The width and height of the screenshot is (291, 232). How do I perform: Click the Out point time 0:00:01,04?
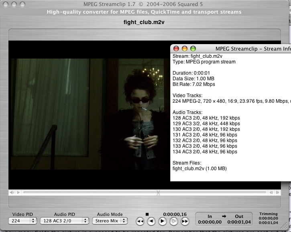pos(239,222)
